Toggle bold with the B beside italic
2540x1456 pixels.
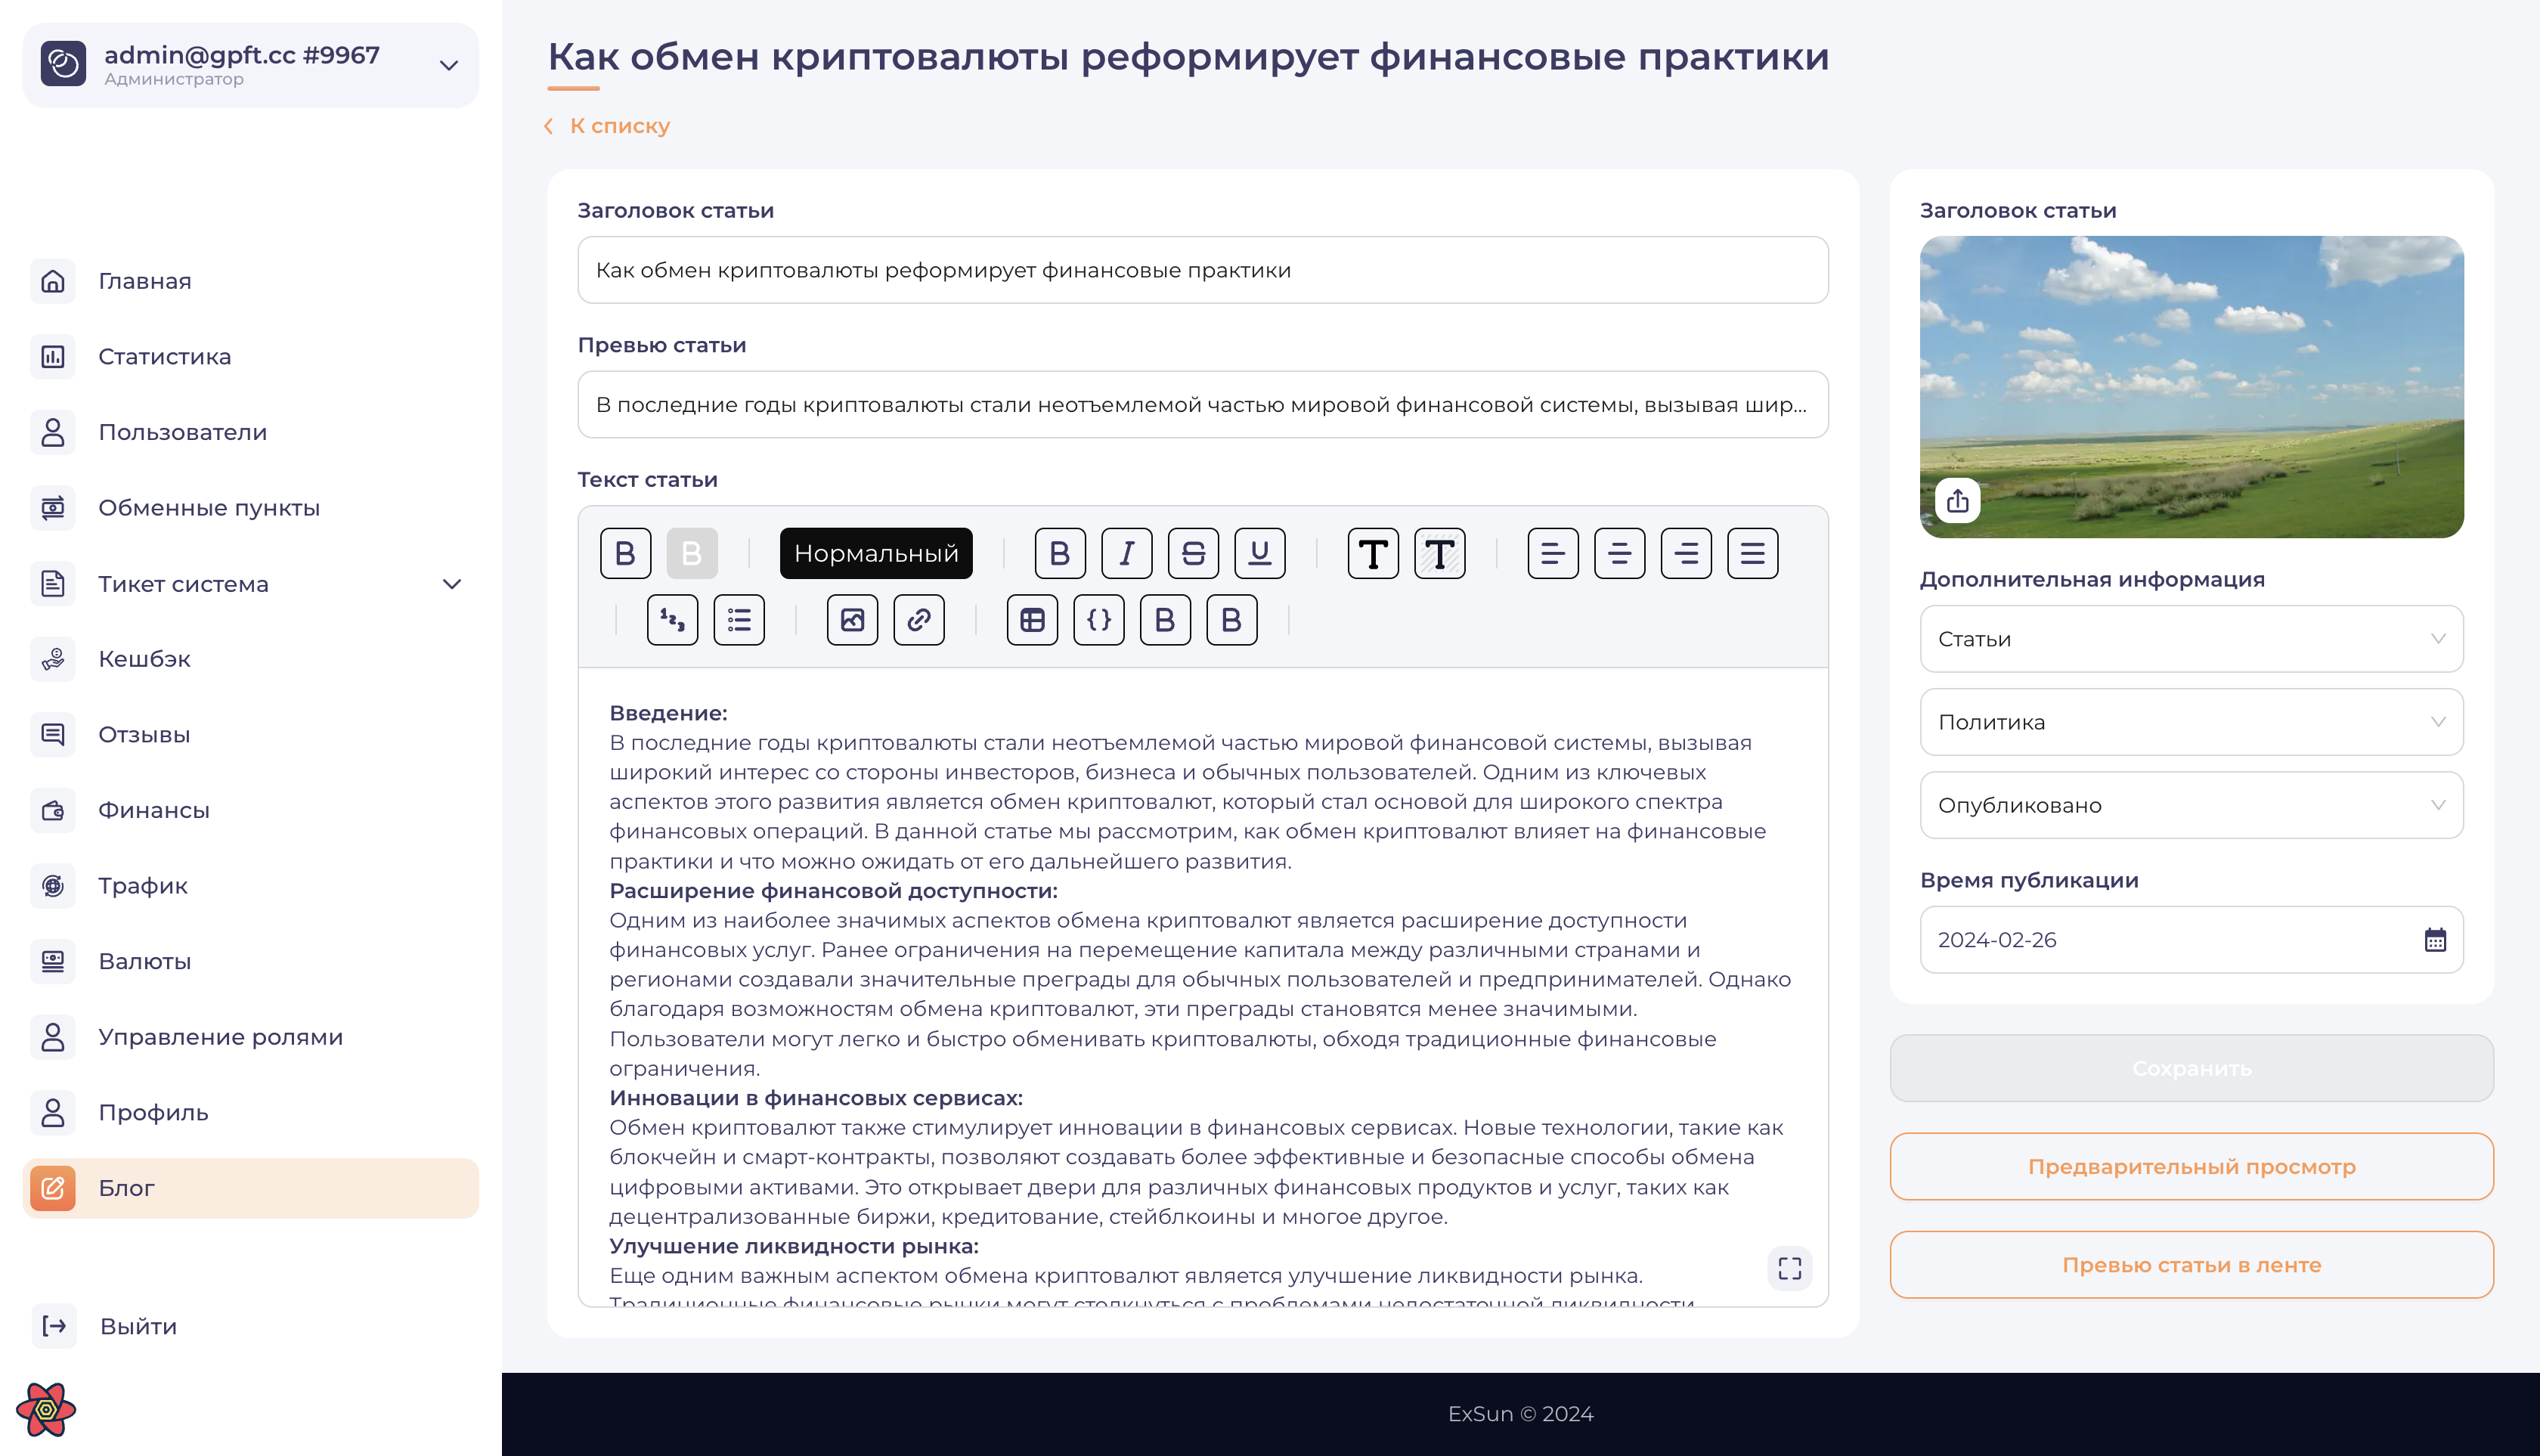(1060, 553)
